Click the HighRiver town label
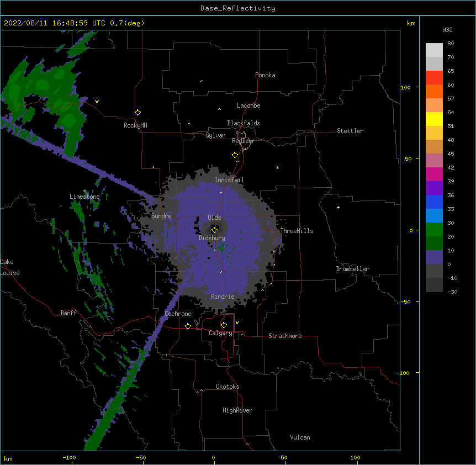This screenshot has width=476, height=465. 237,410
